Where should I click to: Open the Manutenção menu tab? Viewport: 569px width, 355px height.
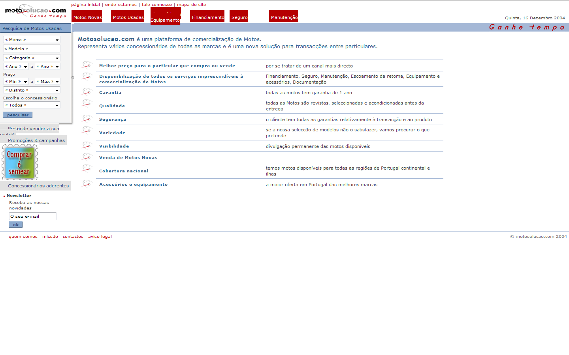pos(284,17)
